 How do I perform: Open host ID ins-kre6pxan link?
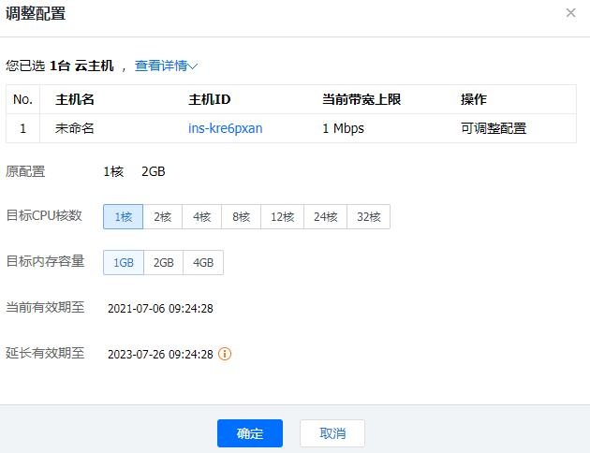[x=226, y=128]
